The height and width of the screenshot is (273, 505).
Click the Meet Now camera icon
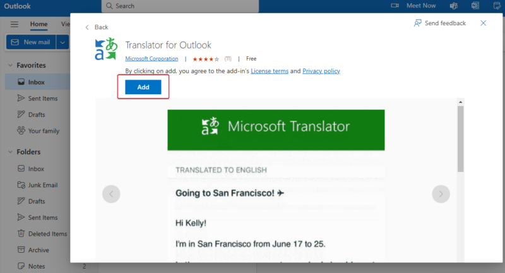(395, 6)
